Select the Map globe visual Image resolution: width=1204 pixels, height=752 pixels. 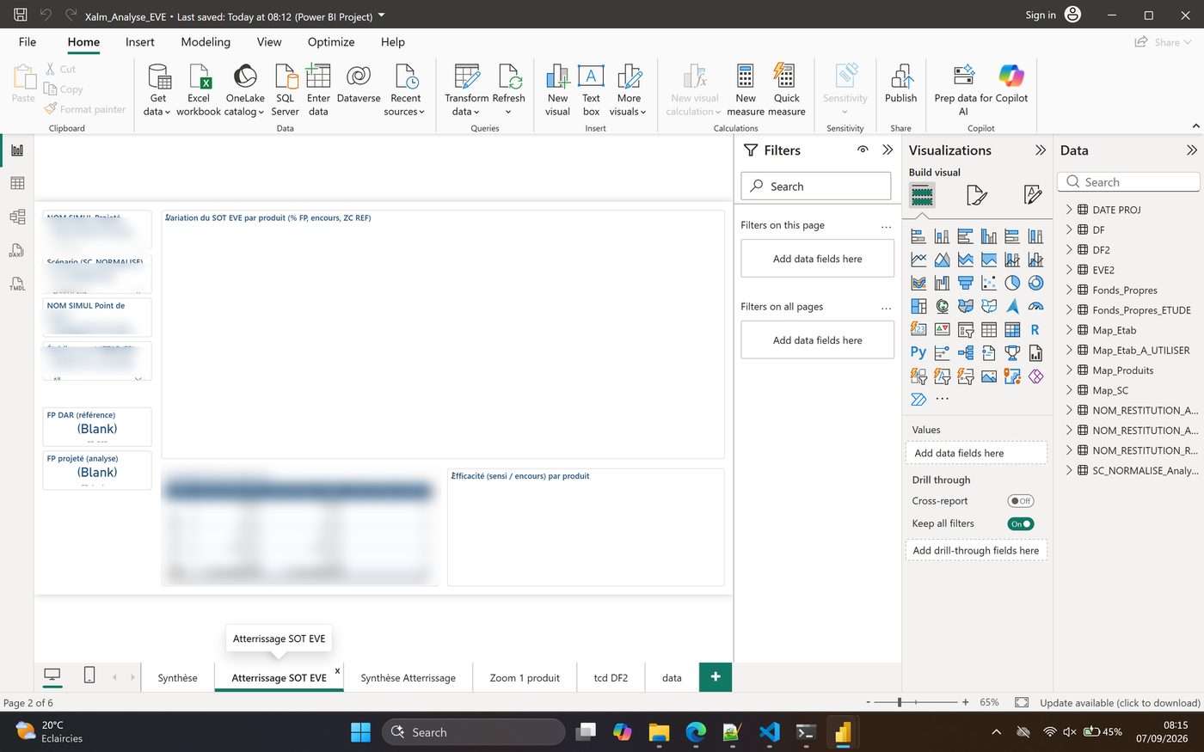pyautogui.click(x=943, y=306)
